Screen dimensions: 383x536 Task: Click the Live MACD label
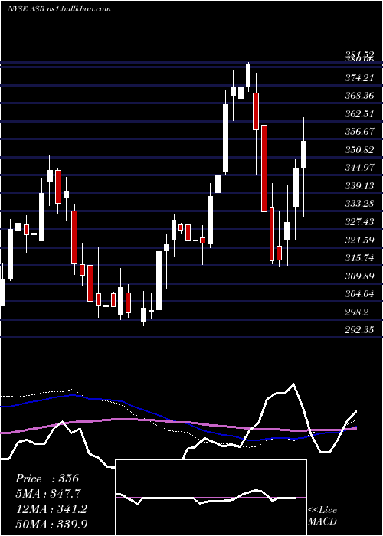322,516
